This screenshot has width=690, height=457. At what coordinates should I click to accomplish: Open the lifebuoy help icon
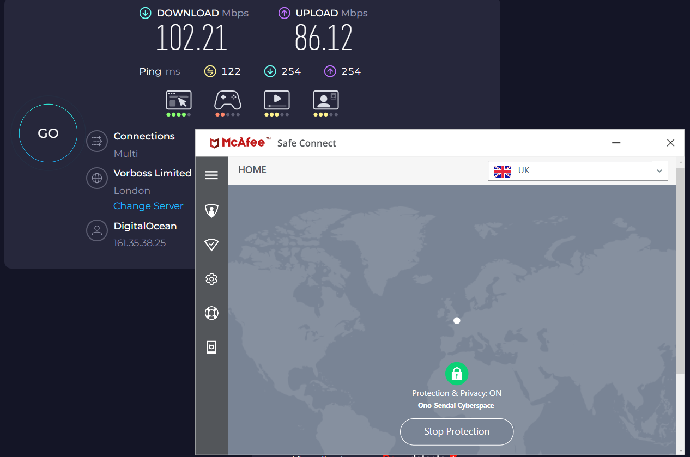[211, 313]
